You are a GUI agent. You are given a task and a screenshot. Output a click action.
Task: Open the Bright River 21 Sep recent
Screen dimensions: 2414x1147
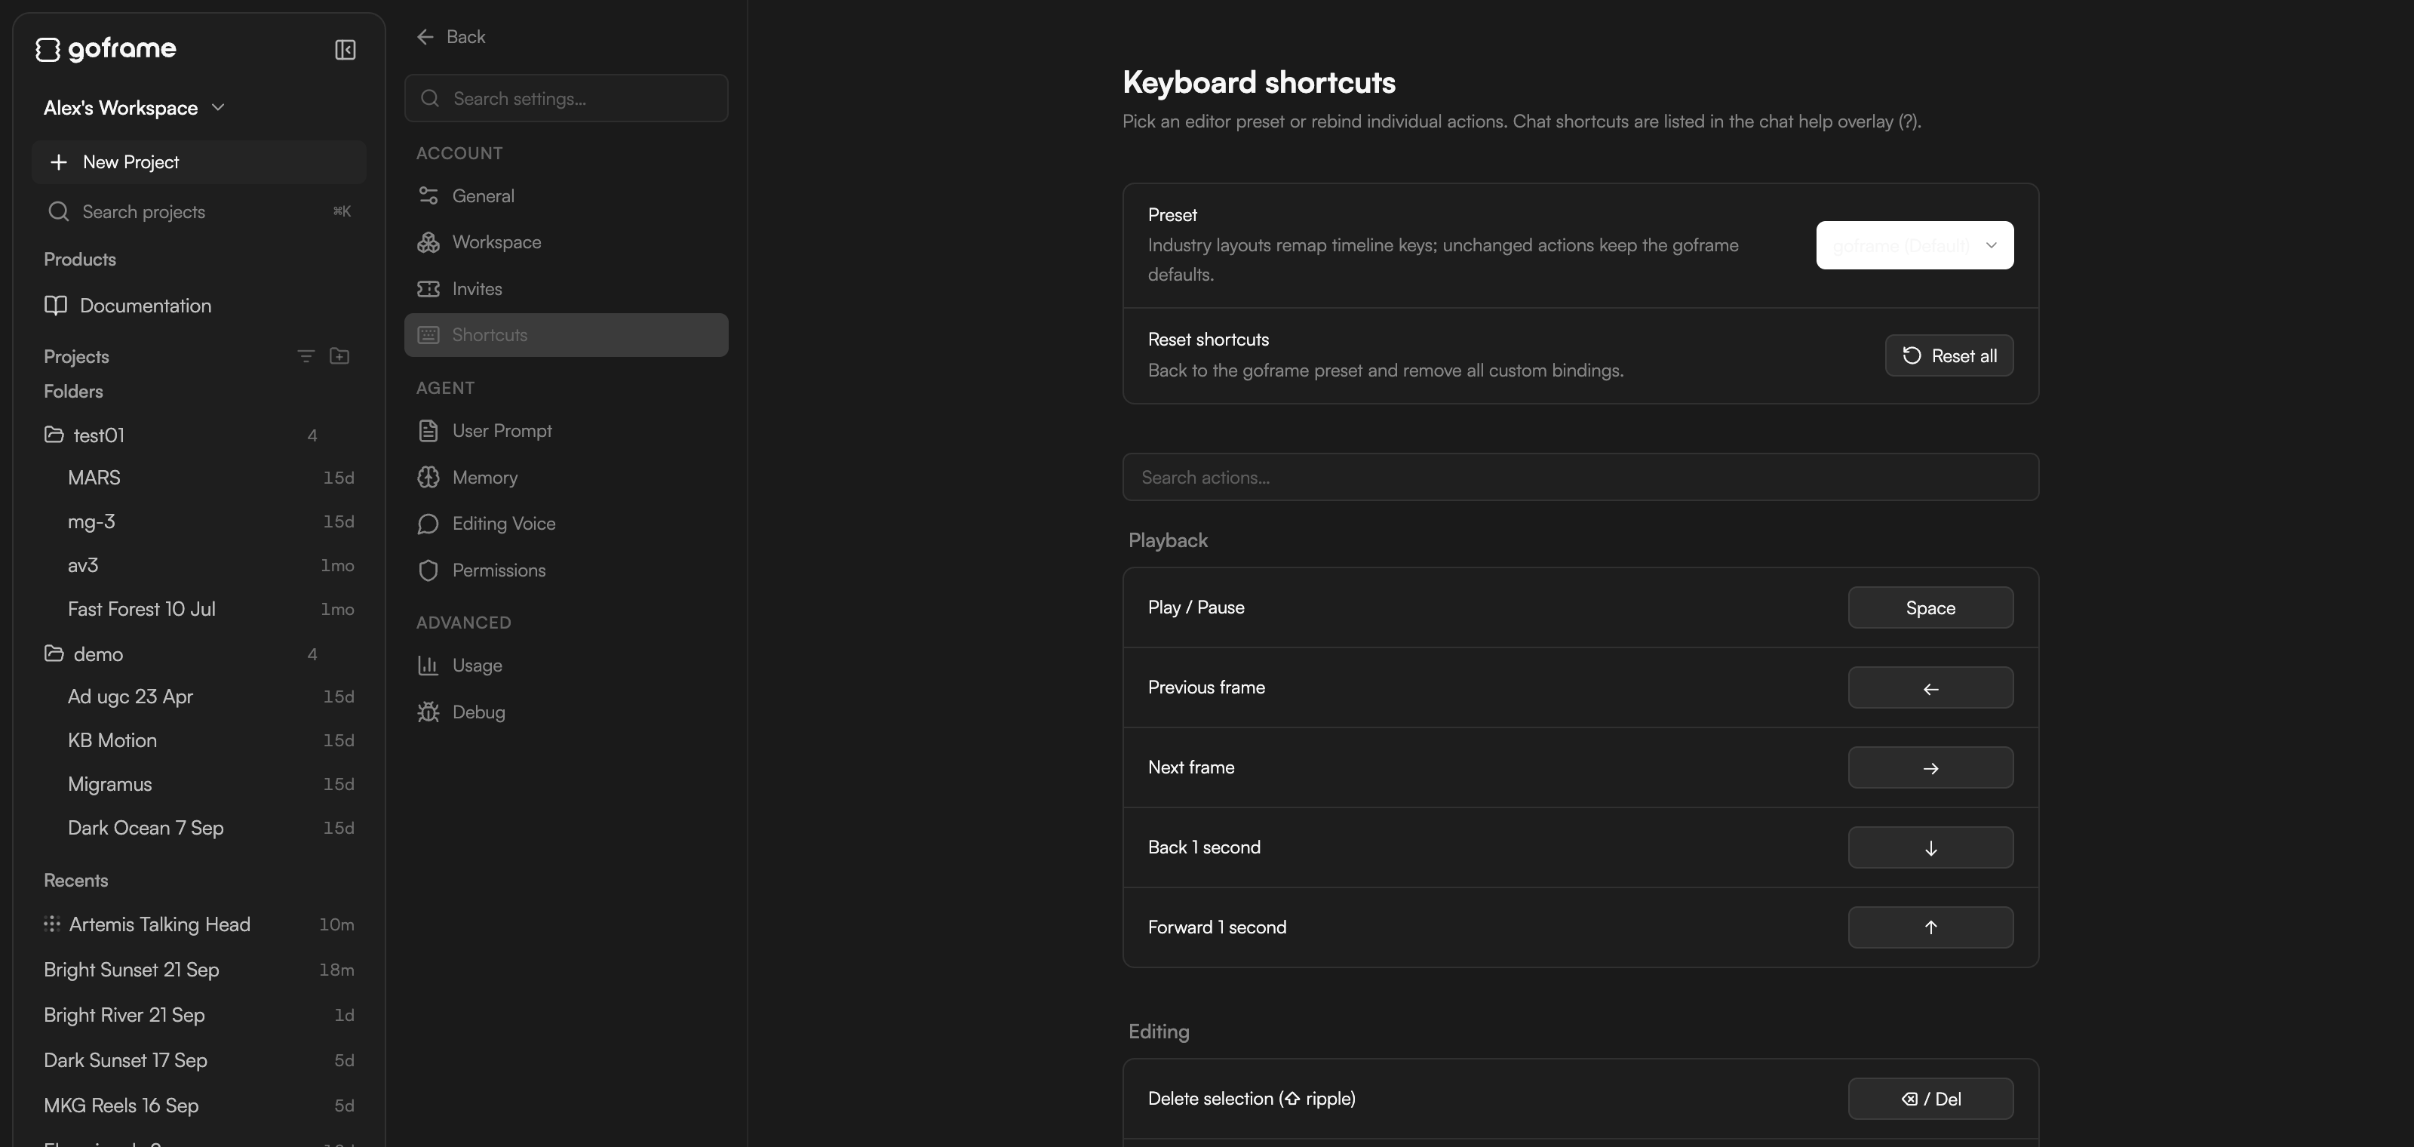198,1015
